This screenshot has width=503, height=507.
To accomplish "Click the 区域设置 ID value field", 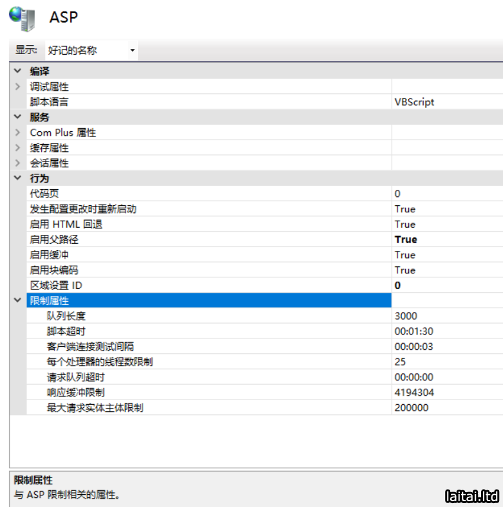I will tap(446, 285).
